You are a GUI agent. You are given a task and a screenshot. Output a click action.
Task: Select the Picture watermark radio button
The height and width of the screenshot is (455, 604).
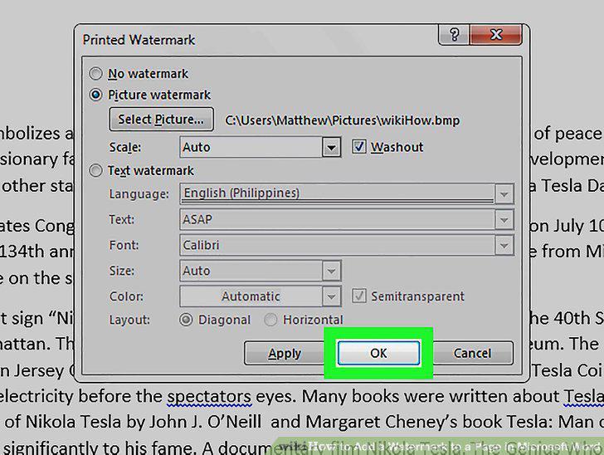click(95, 95)
